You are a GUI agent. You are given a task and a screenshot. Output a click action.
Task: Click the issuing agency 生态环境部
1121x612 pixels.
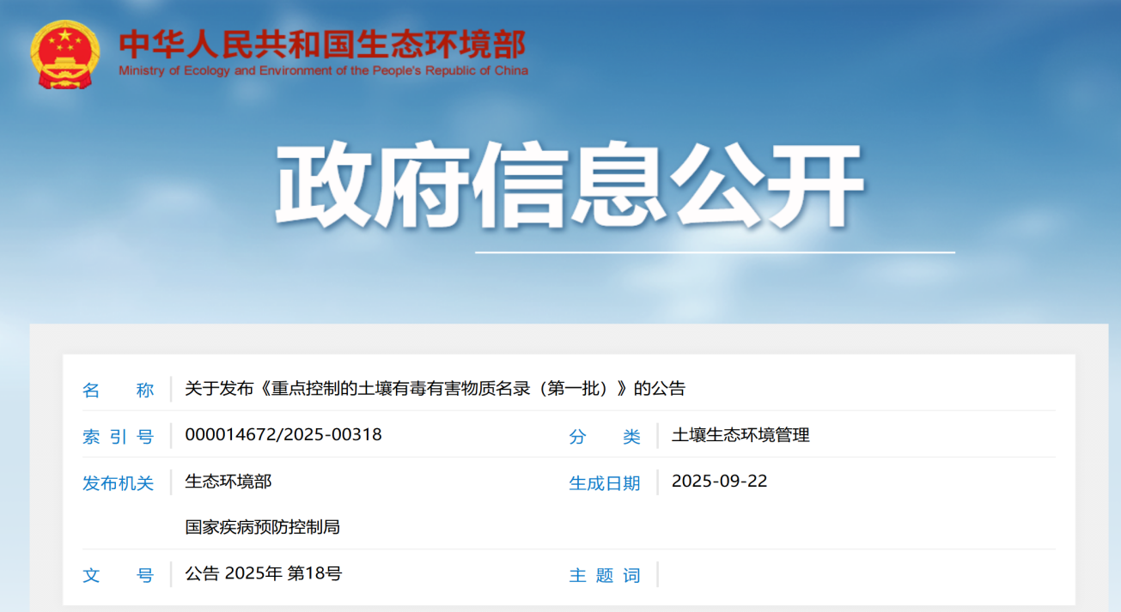(x=228, y=482)
